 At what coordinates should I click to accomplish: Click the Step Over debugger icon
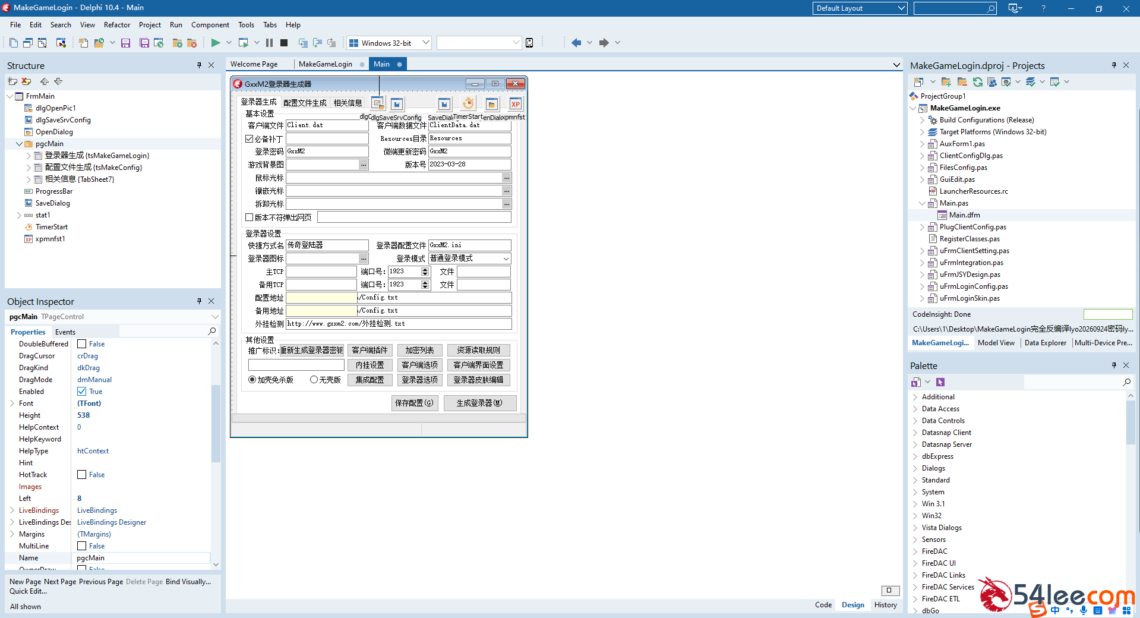click(317, 43)
